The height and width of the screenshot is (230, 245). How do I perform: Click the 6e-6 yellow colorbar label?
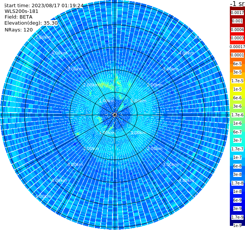click(x=237, y=98)
